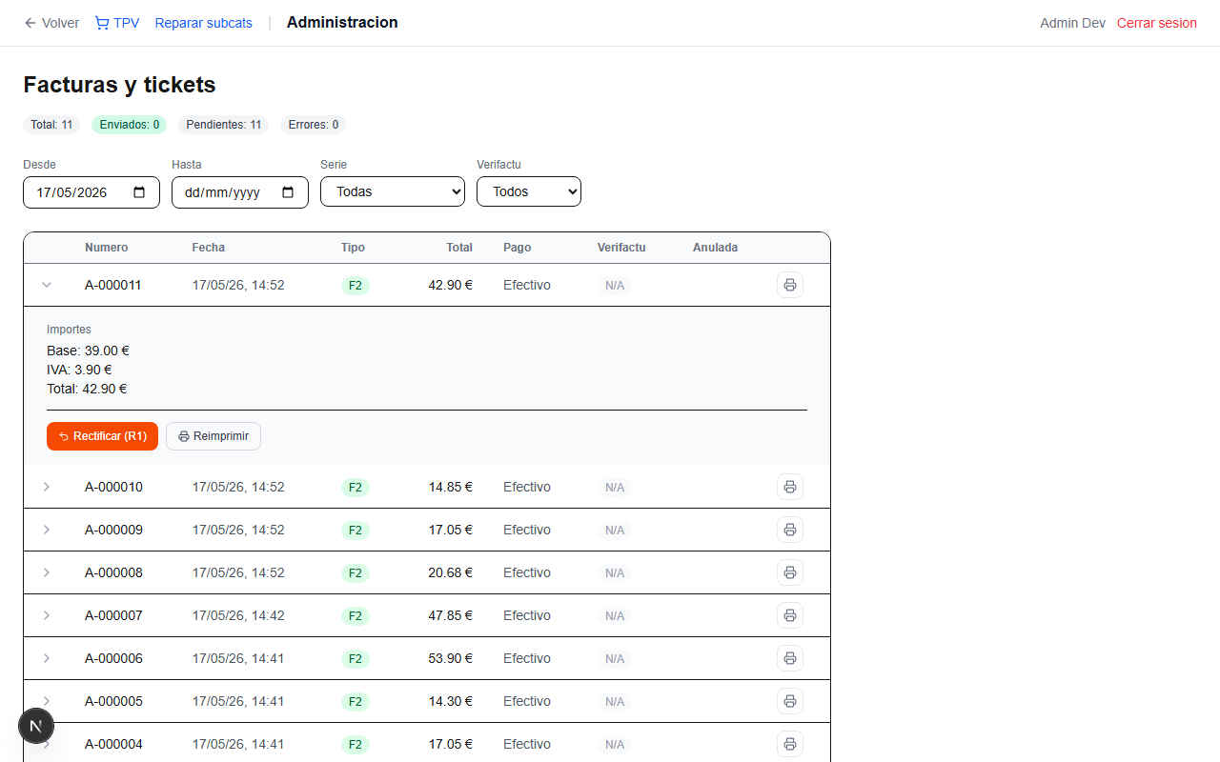Collapse the expanded A-000011 row

47,285
